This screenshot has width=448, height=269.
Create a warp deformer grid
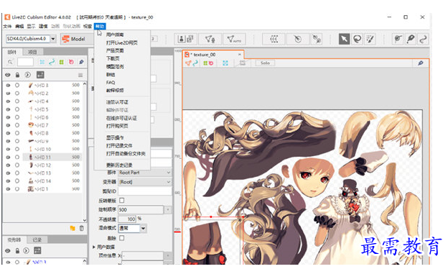[x=274, y=39]
